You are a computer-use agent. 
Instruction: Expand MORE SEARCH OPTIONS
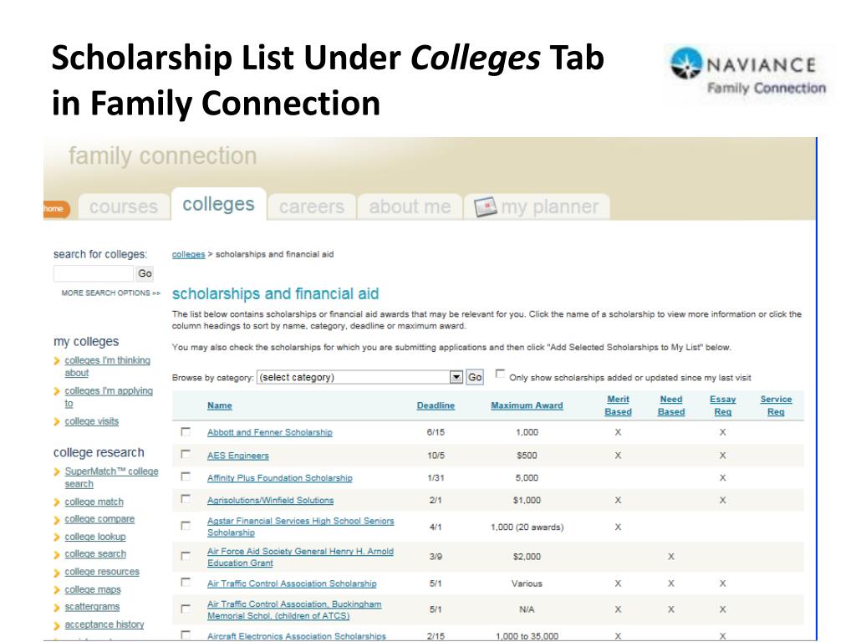(x=111, y=293)
